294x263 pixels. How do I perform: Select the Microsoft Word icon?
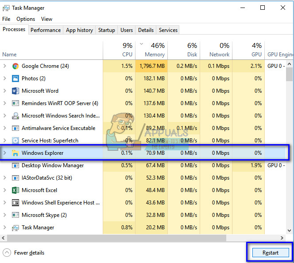[15, 91]
